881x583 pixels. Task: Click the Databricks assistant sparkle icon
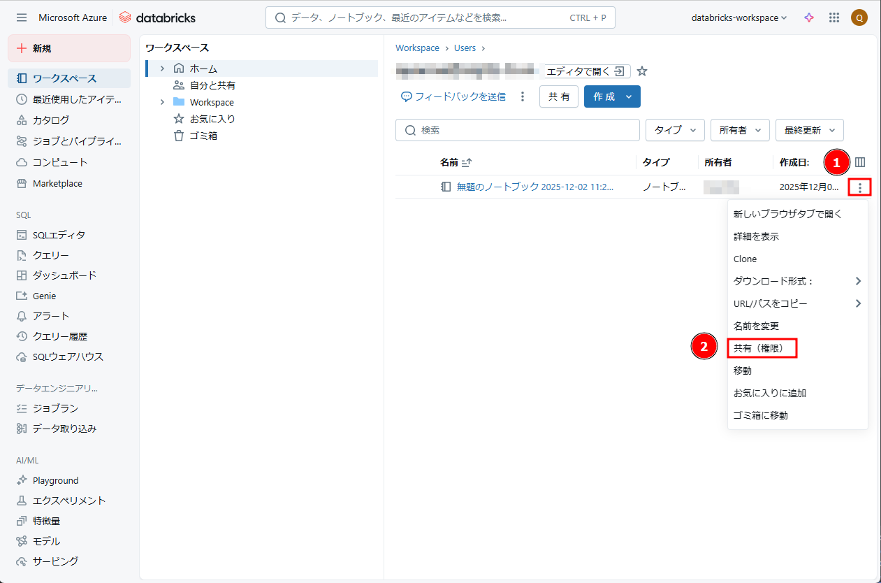809,17
